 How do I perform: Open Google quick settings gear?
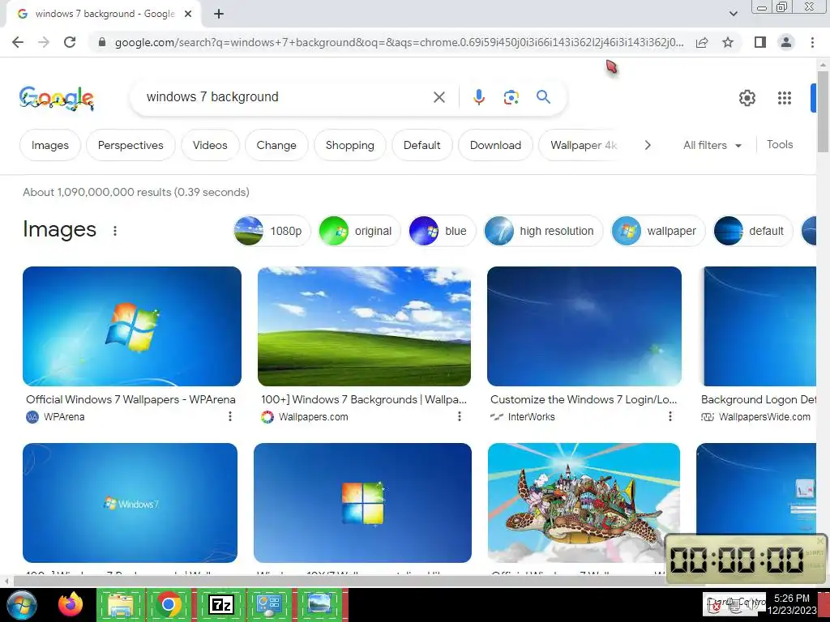point(747,98)
